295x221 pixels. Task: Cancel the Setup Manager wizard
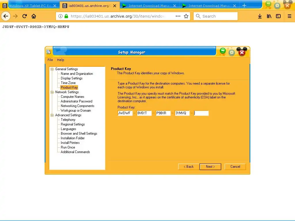(x=235, y=167)
